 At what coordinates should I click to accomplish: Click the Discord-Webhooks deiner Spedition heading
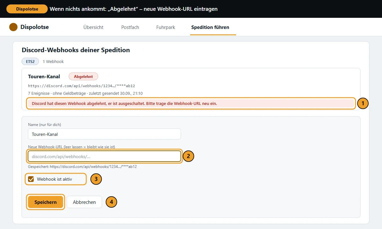(x=76, y=50)
